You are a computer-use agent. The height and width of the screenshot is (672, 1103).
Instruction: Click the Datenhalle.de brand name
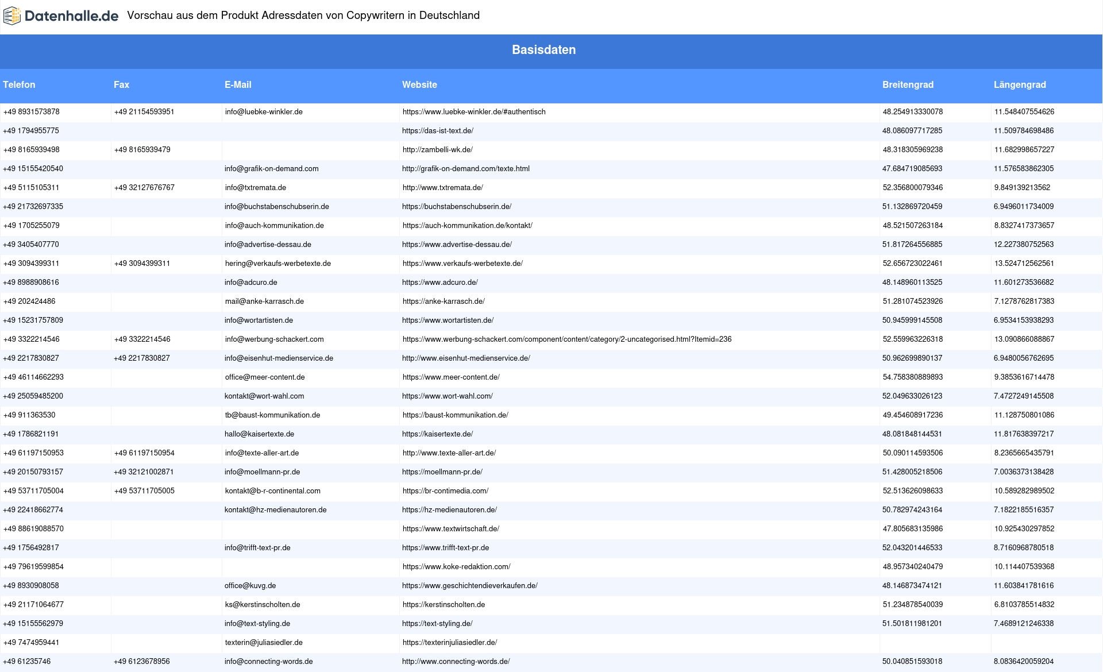[x=72, y=16]
